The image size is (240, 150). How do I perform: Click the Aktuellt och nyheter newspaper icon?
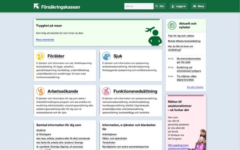(172, 25)
